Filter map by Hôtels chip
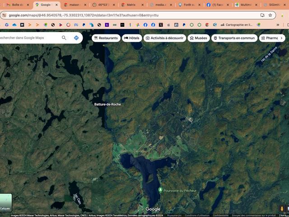 coord(132,38)
